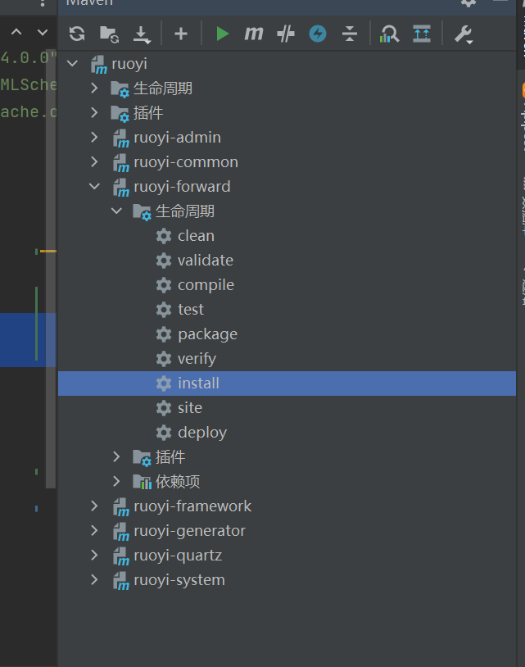This screenshot has height=667, width=525.
Task: Select ruoyi-quartz module label
Action: click(x=178, y=555)
